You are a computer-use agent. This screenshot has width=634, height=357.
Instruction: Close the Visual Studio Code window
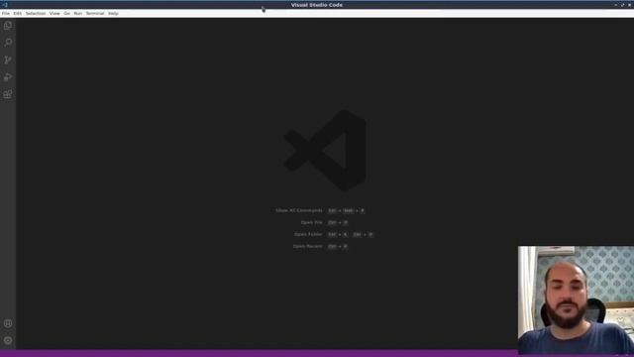[x=630, y=5]
